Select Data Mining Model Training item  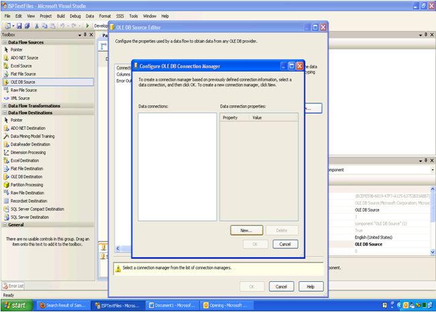[32, 136]
